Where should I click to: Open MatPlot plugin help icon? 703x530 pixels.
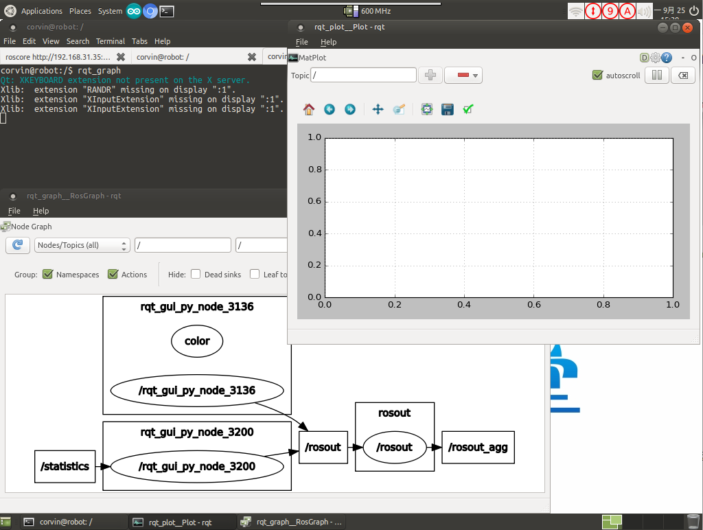click(x=667, y=58)
